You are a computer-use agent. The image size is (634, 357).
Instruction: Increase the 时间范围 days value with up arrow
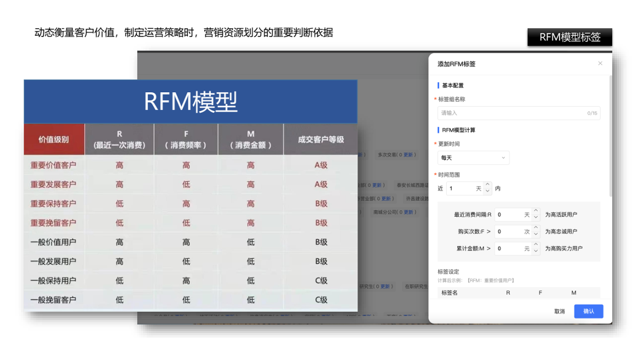(x=487, y=185)
